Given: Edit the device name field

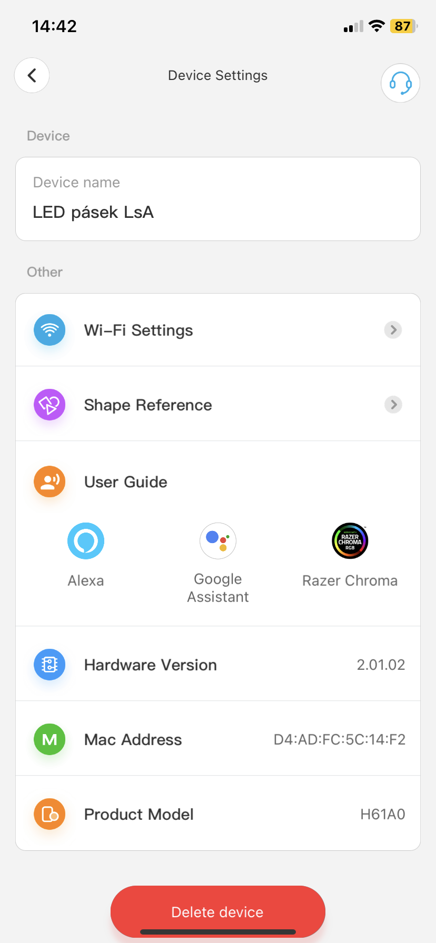Looking at the screenshot, I should coord(218,212).
